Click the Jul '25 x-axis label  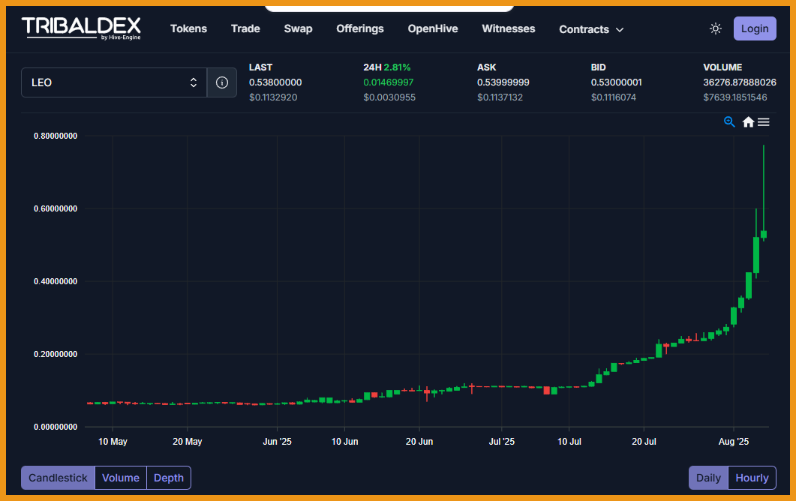[502, 442]
